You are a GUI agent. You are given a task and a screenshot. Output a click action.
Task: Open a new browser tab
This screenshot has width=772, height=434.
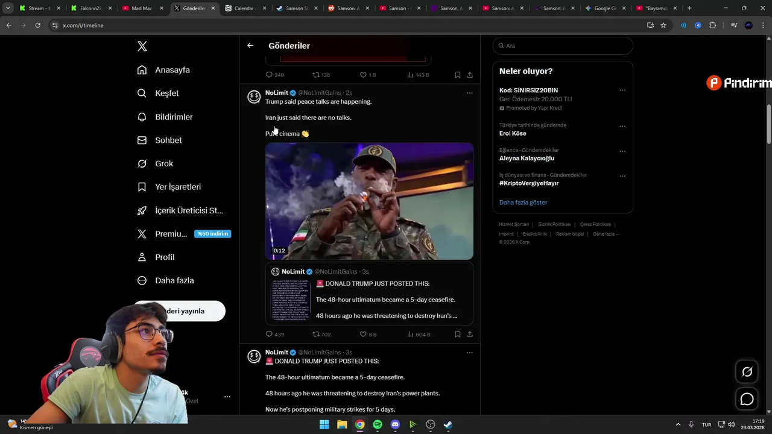click(689, 8)
